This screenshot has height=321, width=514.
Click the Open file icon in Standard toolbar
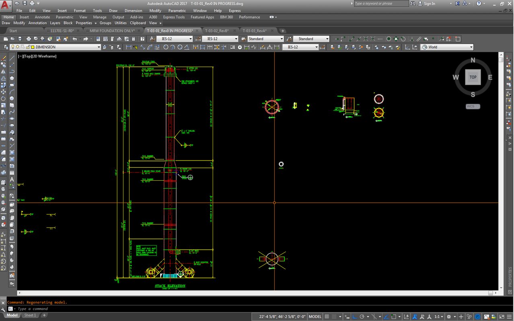(12, 39)
